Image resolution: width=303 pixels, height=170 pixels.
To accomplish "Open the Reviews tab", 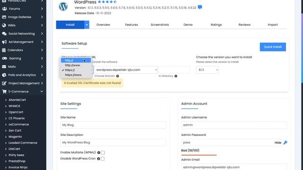I will click(244, 25).
